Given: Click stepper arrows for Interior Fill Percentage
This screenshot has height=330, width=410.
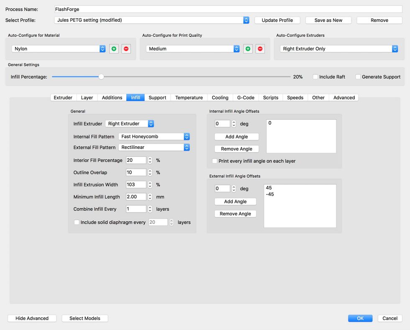Looking at the screenshot, I should pos(150,160).
